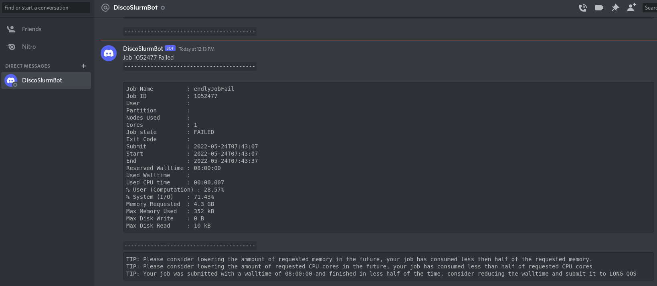Open the Nitro page
The height and width of the screenshot is (286, 657).
pyautogui.click(x=46, y=47)
